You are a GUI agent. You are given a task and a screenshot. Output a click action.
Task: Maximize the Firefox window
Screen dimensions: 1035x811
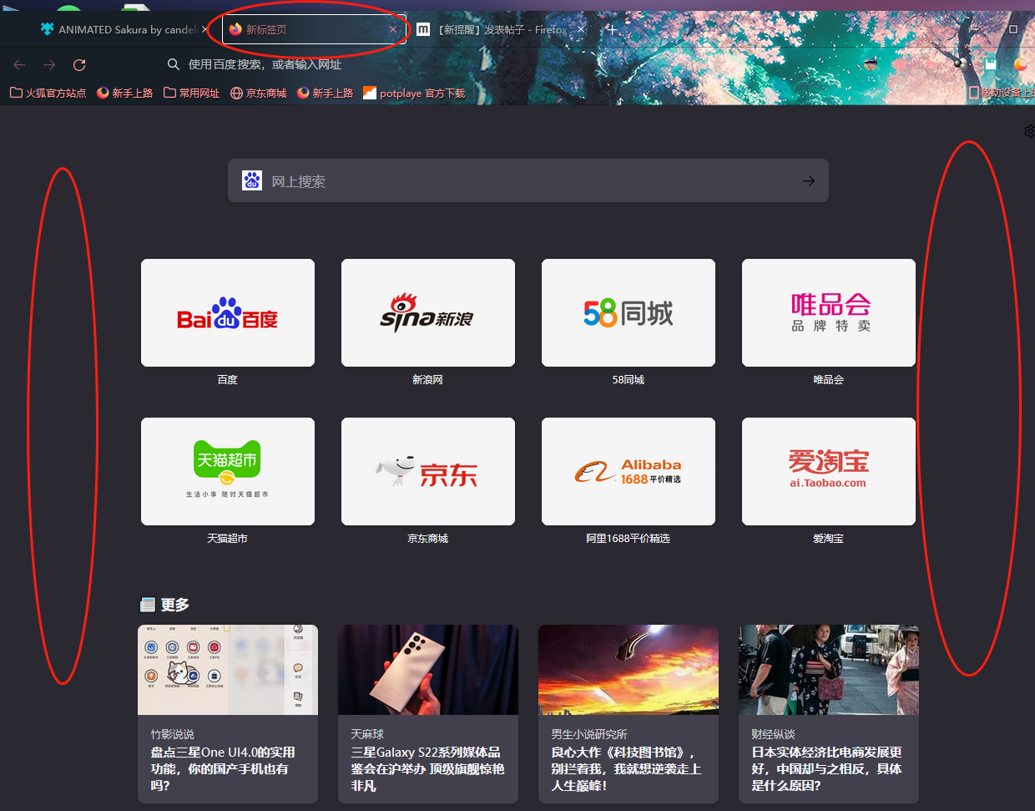pos(1013,29)
